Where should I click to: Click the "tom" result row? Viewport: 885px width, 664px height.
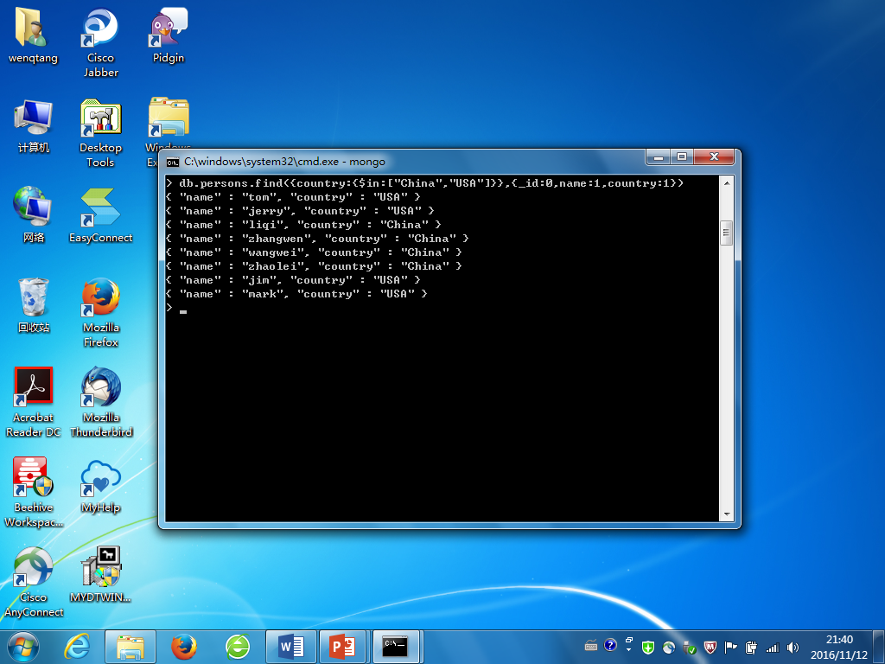point(293,197)
